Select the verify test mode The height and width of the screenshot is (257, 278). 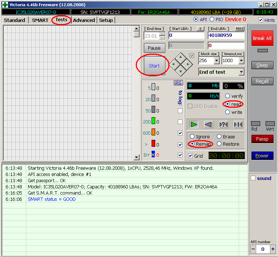click(x=227, y=96)
